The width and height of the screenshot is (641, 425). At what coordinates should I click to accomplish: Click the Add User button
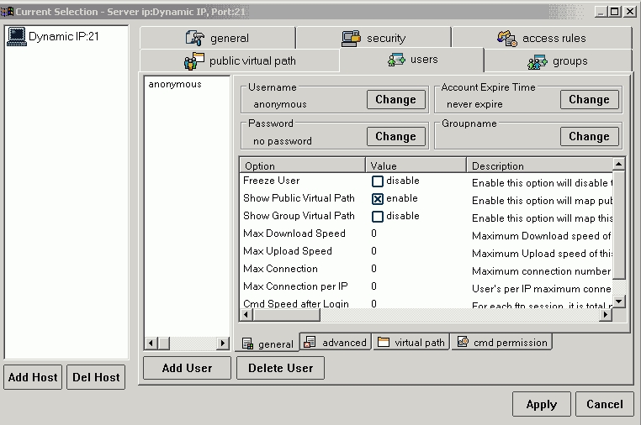point(187,368)
